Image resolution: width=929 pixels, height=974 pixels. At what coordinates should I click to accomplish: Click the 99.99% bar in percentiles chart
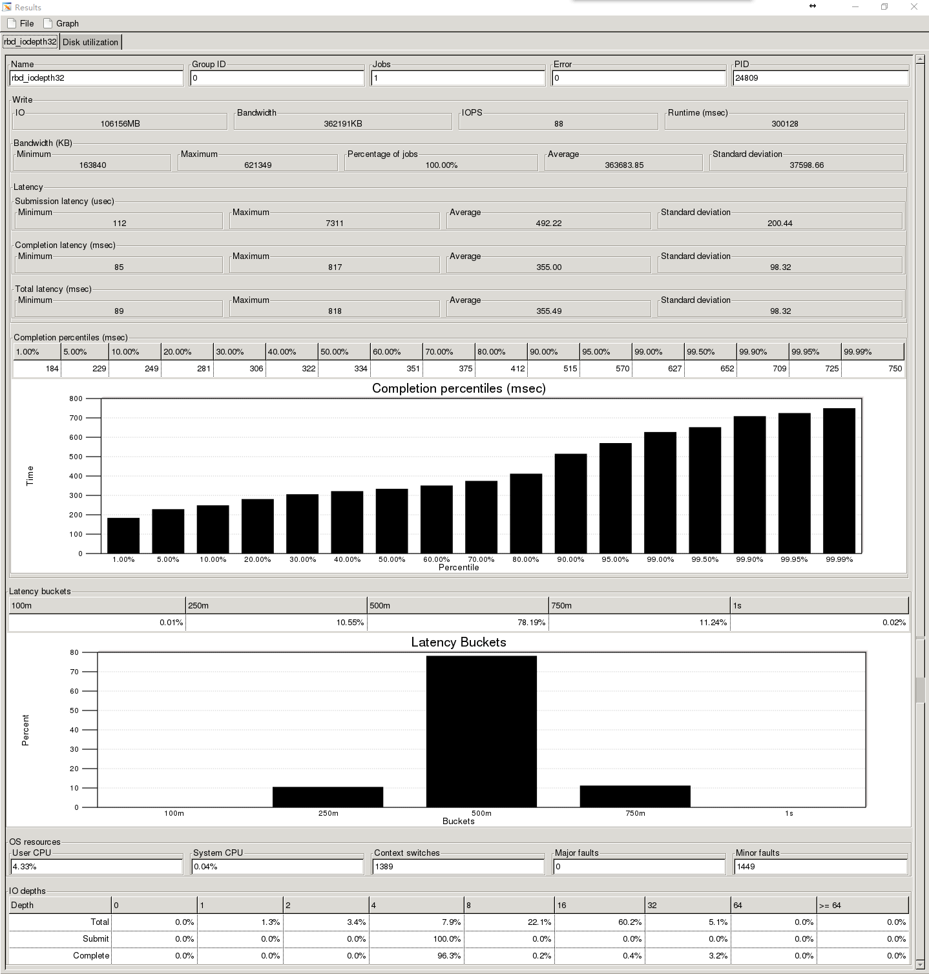click(839, 481)
